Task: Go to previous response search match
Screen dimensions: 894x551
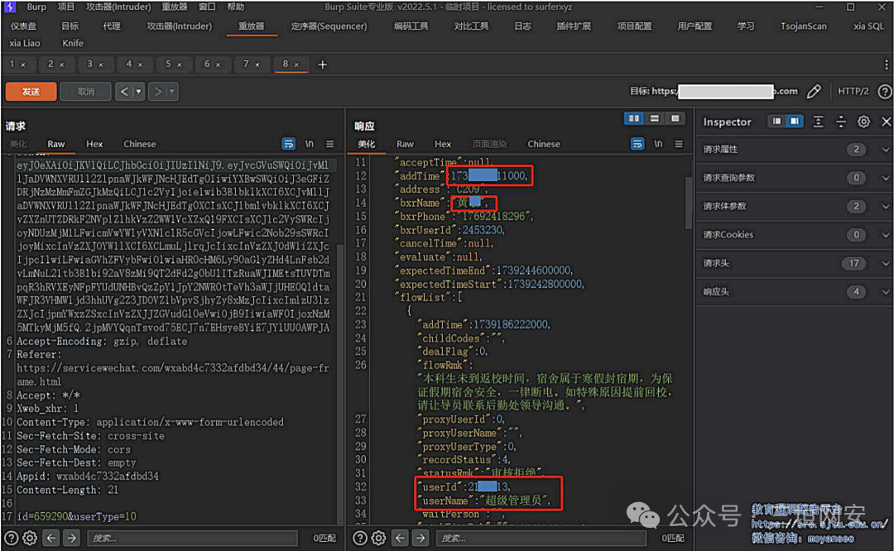Action: tap(401, 538)
